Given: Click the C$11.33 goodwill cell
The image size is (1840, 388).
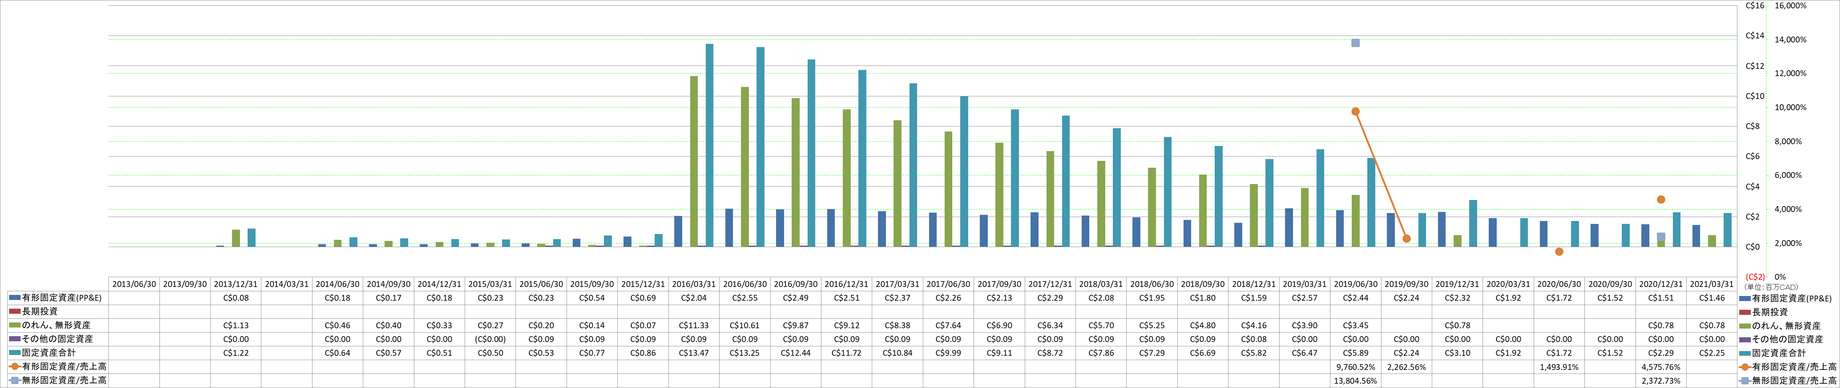Looking at the screenshot, I should coord(694,325).
